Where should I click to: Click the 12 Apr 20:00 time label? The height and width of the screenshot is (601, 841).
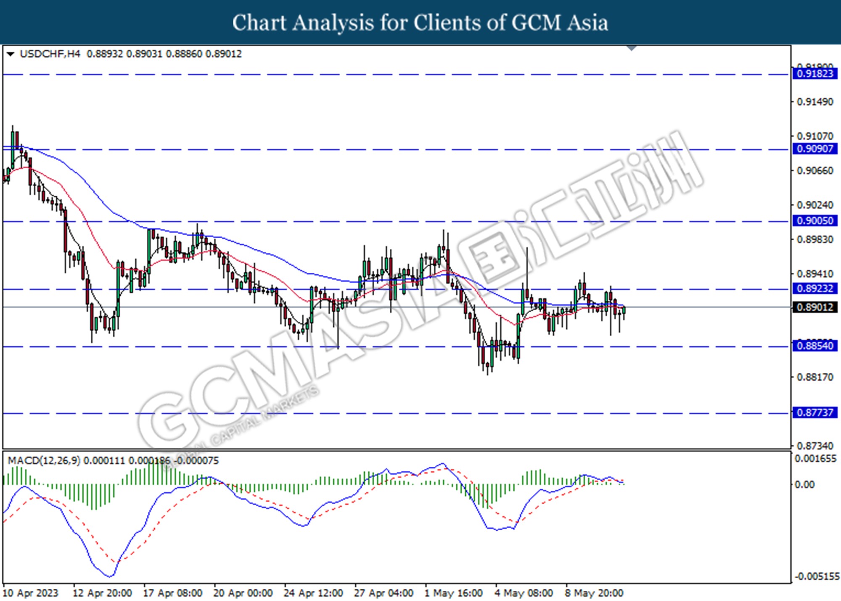click(x=103, y=593)
